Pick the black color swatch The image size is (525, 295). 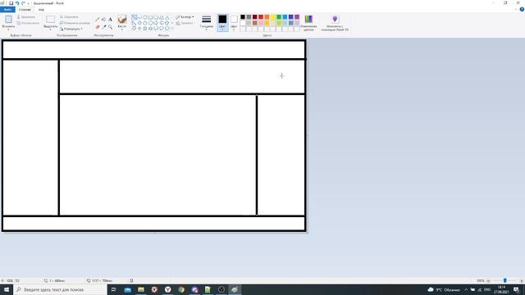pyautogui.click(x=243, y=17)
